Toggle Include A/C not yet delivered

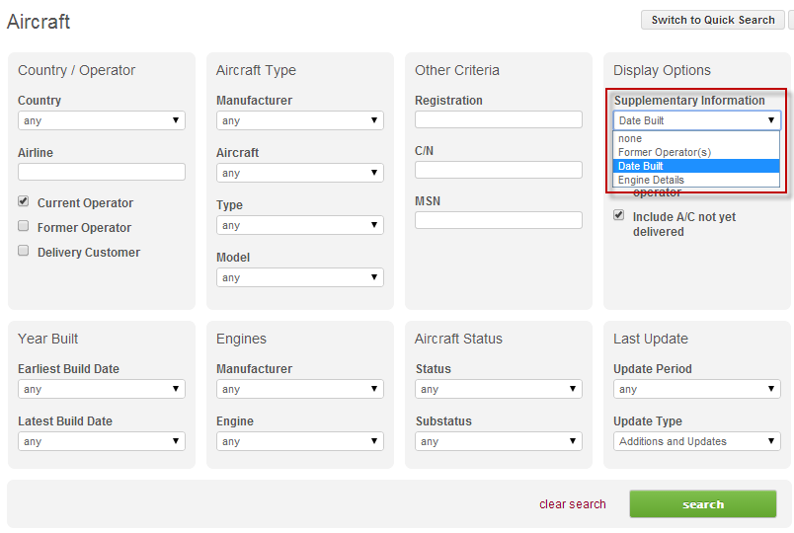[619, 215]
